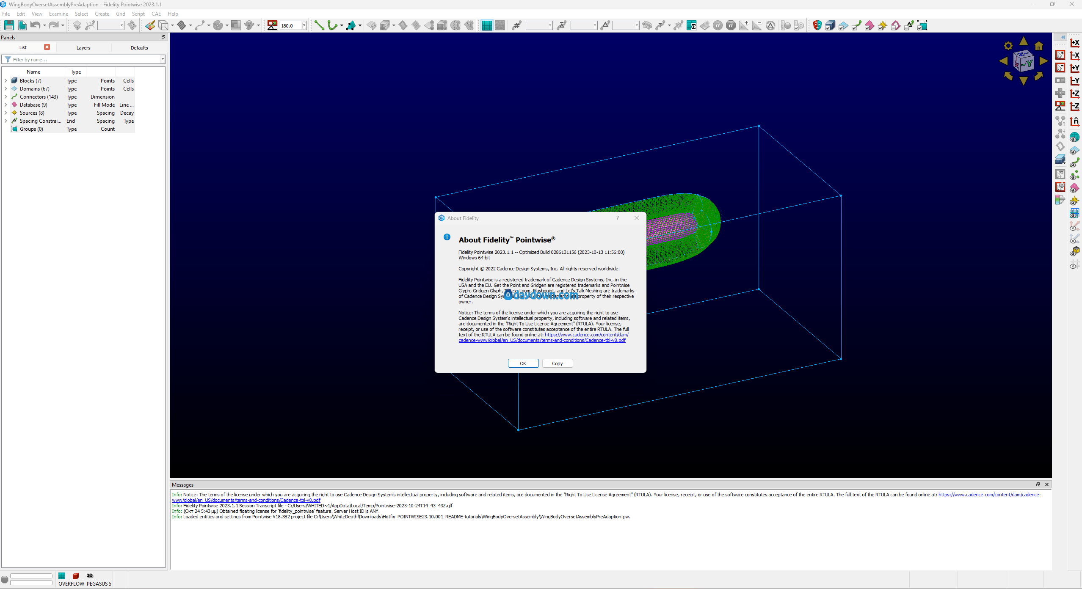
Task: Set view to +Y axis
Action: pyautogui.click(x=1075, y=68)
